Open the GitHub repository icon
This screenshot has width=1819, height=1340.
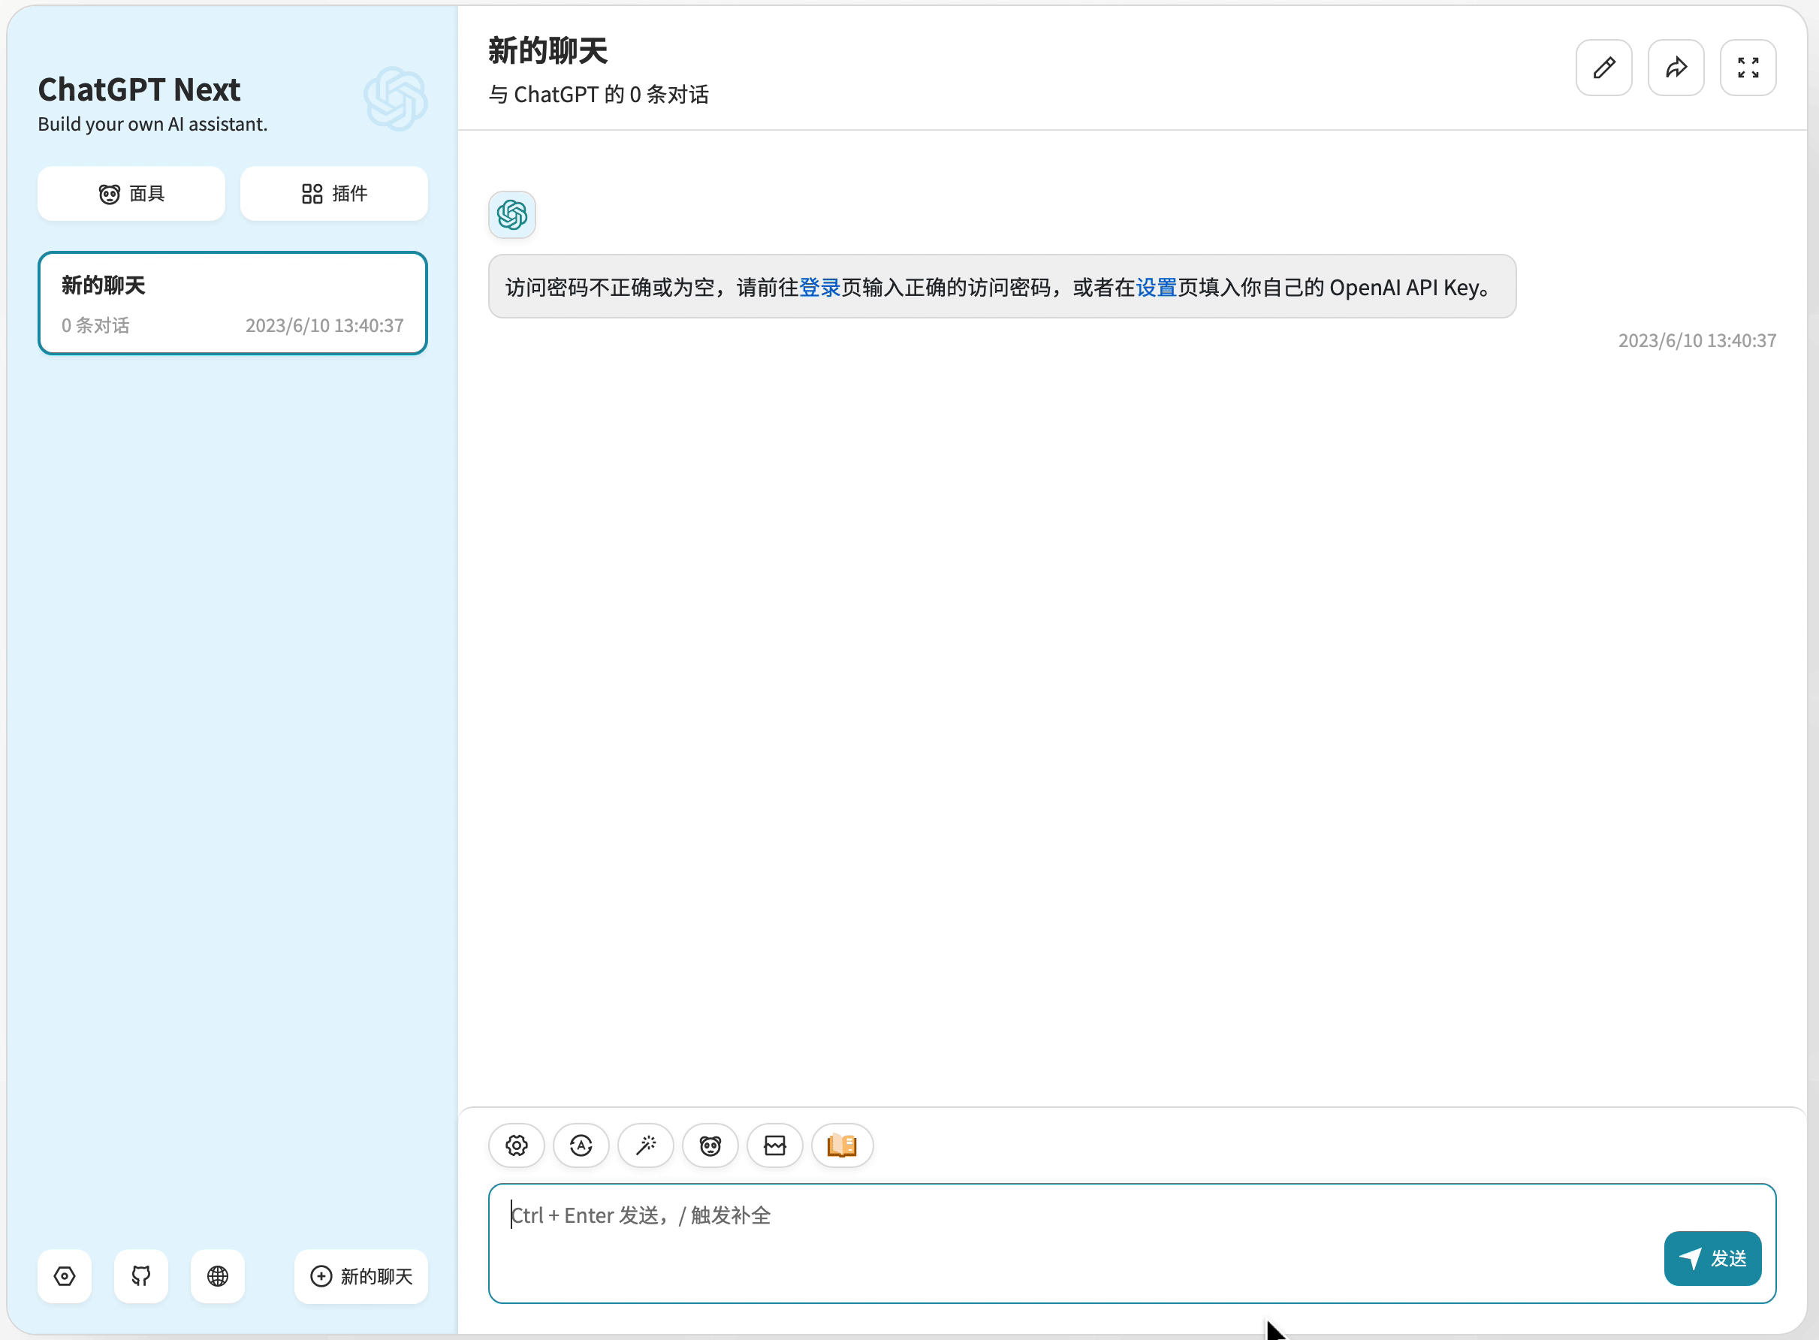pos(141,1276)
